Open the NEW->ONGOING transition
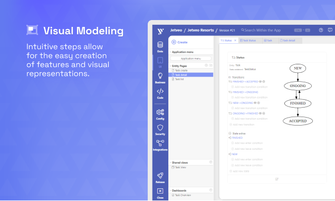 pos(243,103)
